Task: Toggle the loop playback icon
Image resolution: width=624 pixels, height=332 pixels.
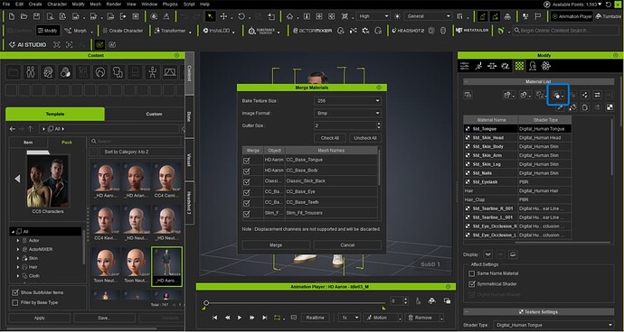Action: point(277,318)
